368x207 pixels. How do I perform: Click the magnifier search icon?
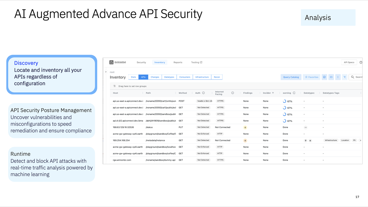[353, 77]
